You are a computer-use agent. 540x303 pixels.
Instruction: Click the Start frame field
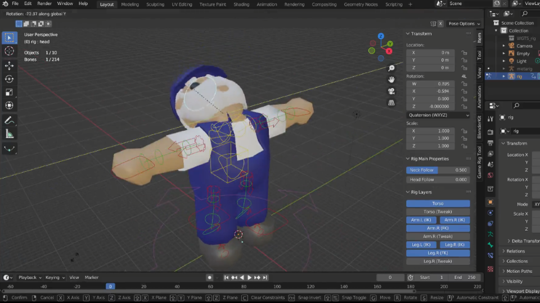[432, 278]
